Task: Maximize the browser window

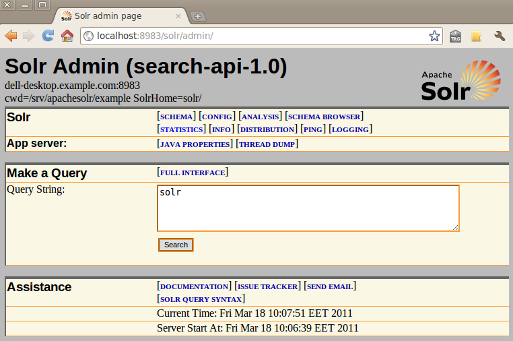Action: (x=42, y=5)
